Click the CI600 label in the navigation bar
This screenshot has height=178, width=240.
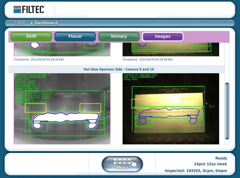[x=19, y=23]
